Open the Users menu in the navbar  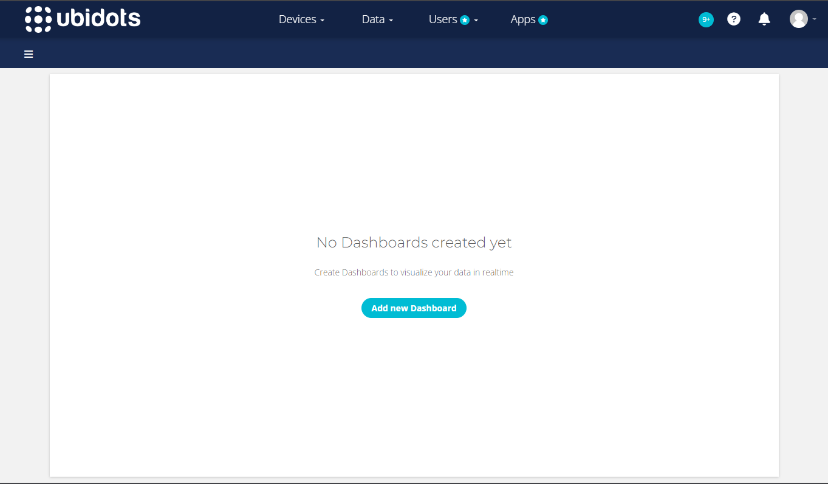tap(443, 19)
